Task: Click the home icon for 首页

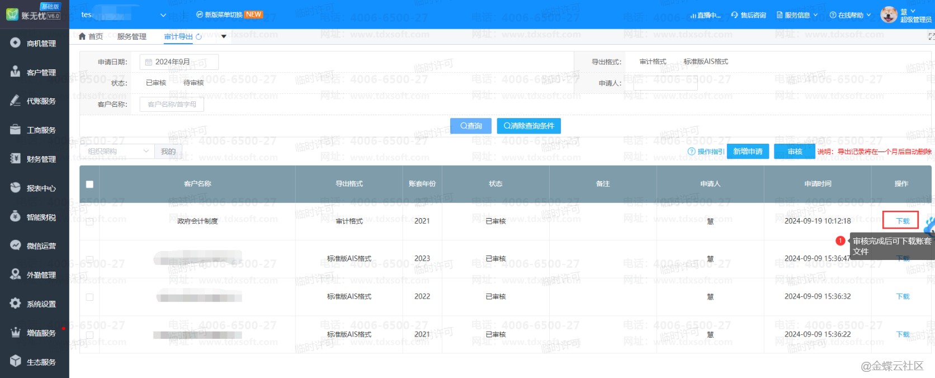Action: tap(83, 36)
